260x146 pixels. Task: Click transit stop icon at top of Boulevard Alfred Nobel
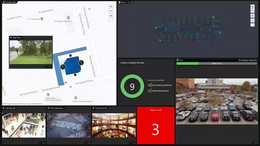click(x=89, y=9)
